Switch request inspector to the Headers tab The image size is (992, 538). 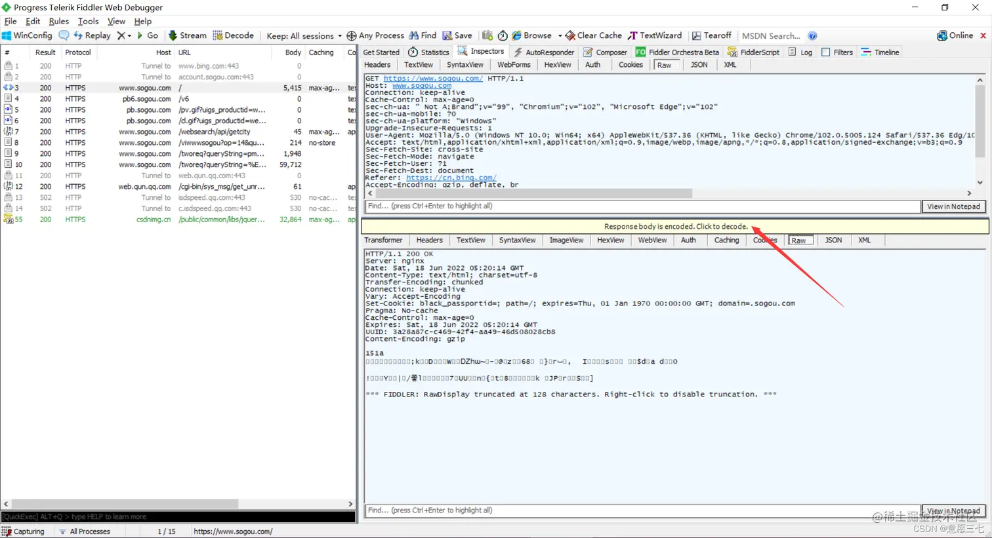377,65
